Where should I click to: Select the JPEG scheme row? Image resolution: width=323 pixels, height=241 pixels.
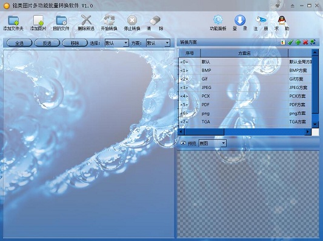(245, 87)
